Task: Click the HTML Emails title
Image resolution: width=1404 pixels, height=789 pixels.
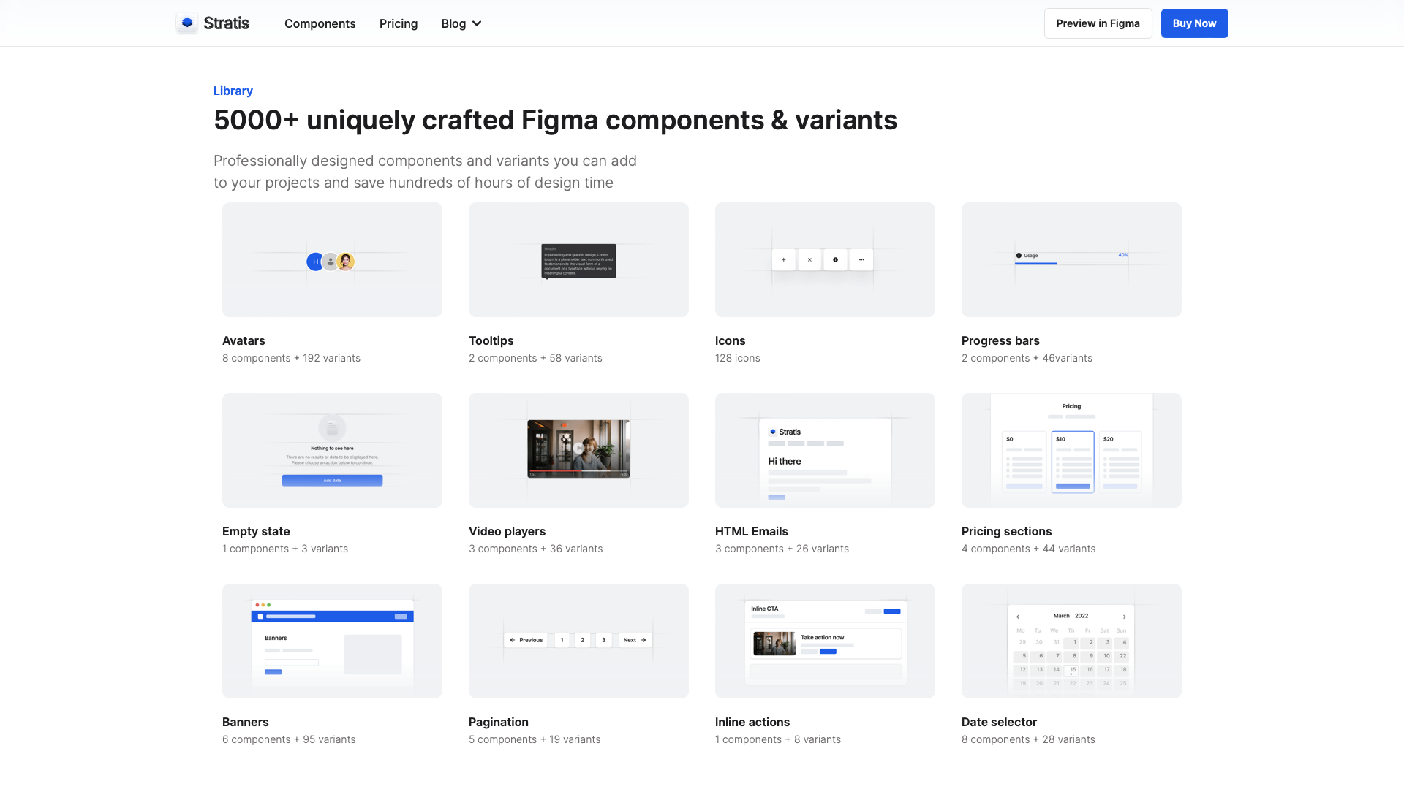Action: 751,531
